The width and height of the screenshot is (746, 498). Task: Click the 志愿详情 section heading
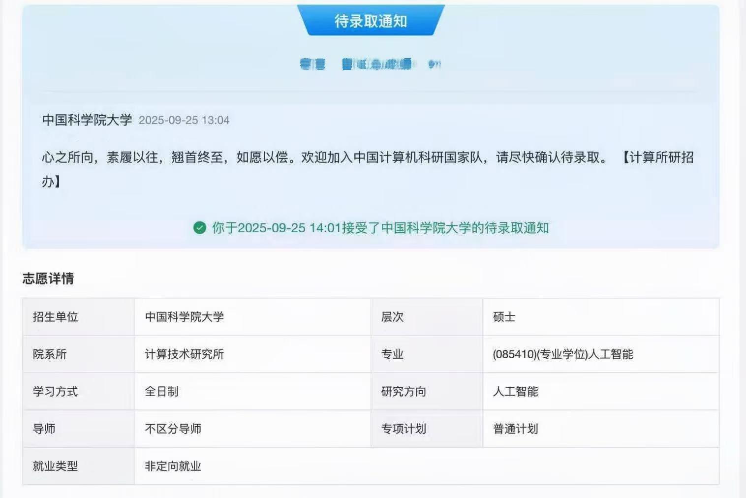click(48, 279)
